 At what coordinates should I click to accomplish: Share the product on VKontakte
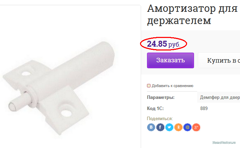click(151, 127)
